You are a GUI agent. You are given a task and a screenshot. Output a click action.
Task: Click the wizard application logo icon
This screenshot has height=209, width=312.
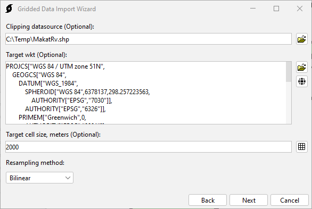tap(9, 9)
